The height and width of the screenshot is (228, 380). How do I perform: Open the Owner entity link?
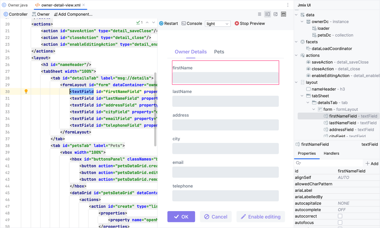point(41,14)
